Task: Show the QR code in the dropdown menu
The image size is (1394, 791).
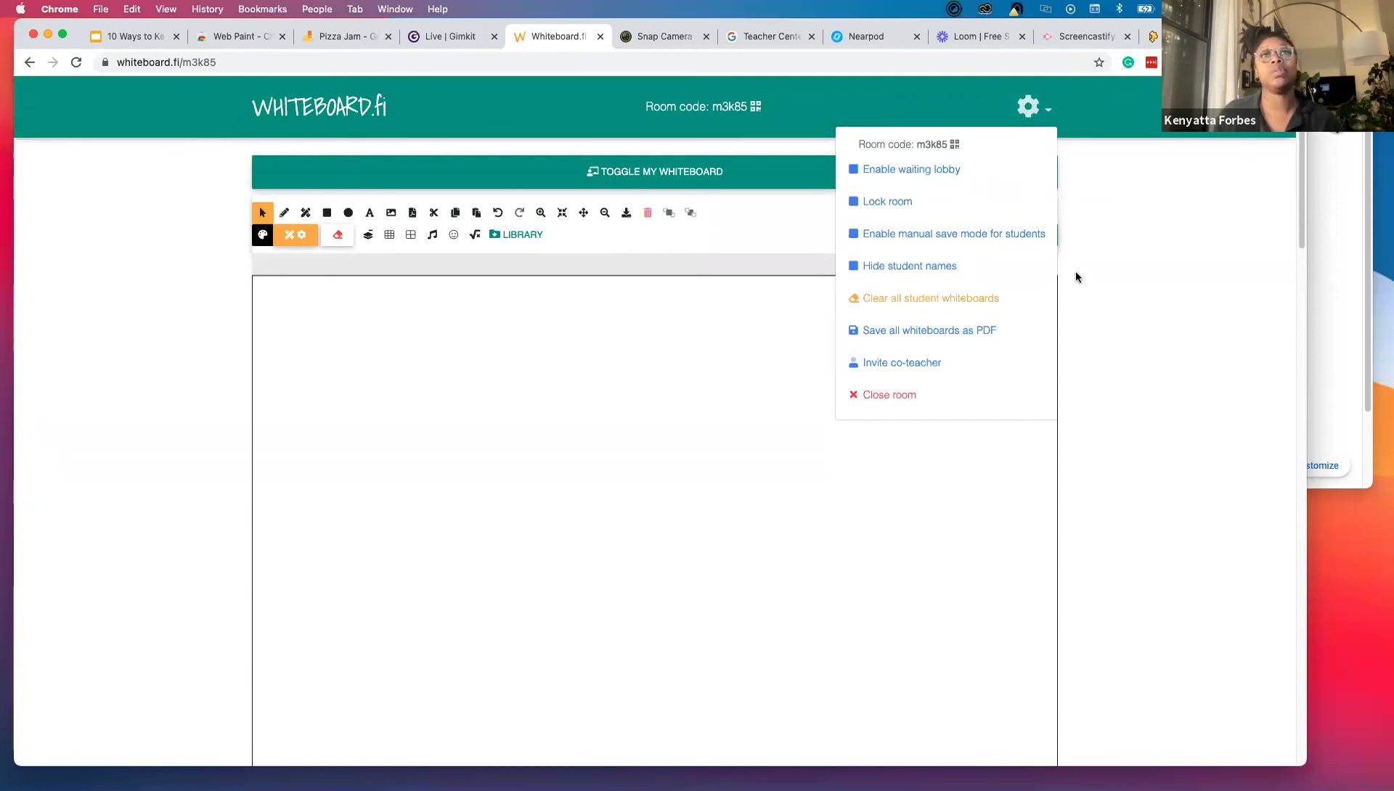Action: [955, 144]
